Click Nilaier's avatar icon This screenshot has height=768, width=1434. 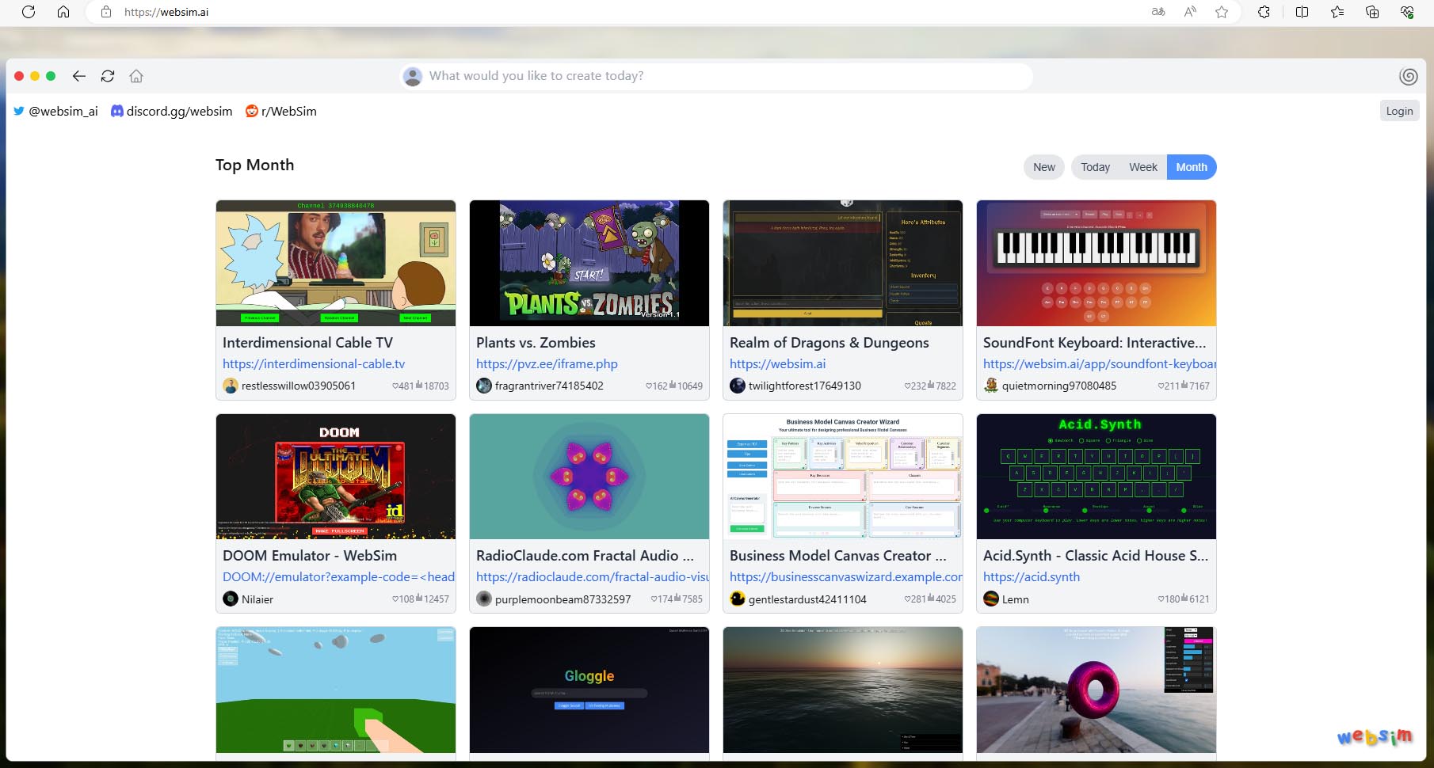231,599
